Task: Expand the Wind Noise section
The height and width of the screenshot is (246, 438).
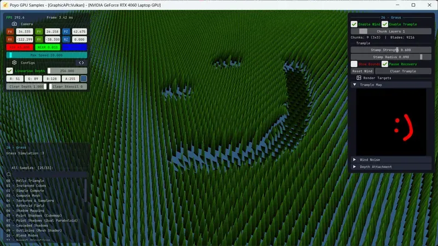Action: click(x=391, y=160)
